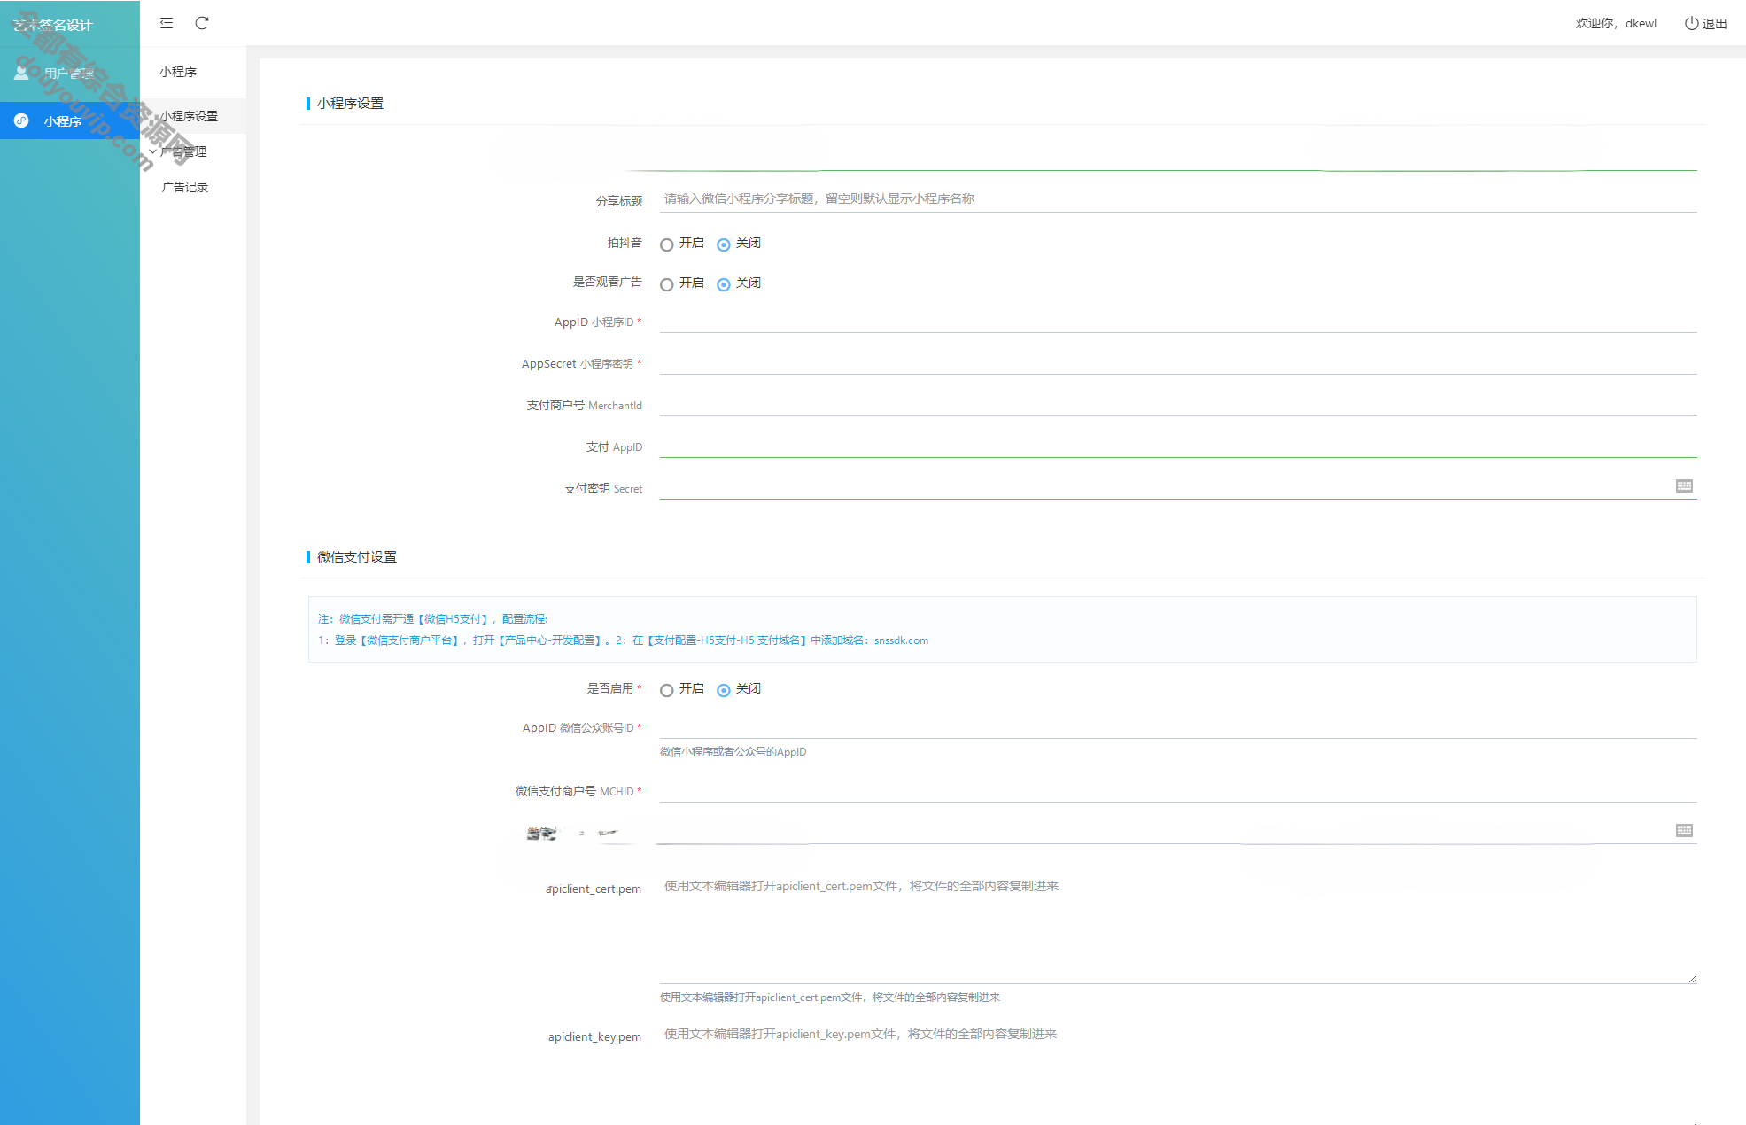The image size is (1746, 1125).
Task: Select the 小程序 item in the blue sidebar
Action: tap(70, 120)
